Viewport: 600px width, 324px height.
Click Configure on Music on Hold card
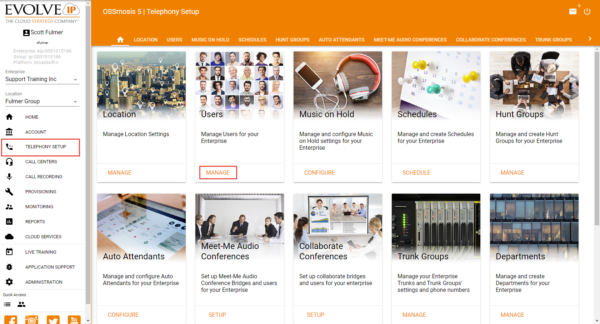(319, 173)
